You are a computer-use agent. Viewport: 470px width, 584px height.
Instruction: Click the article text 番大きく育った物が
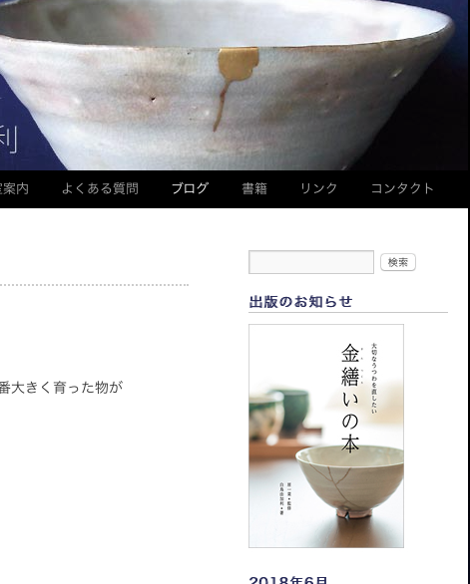[61, 388]
